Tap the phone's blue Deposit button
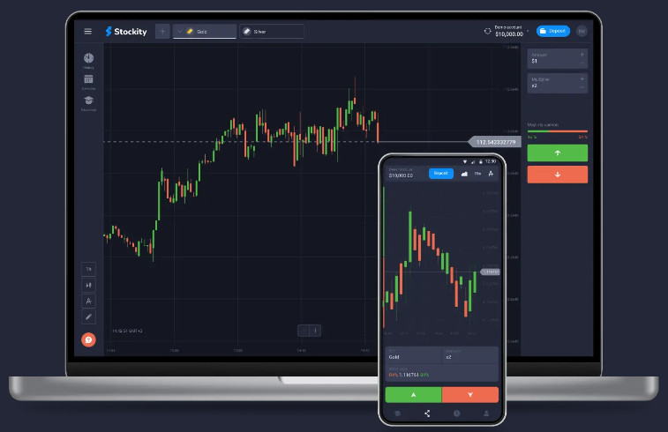This screenshot has height=432, width=668. click(441, 173)
